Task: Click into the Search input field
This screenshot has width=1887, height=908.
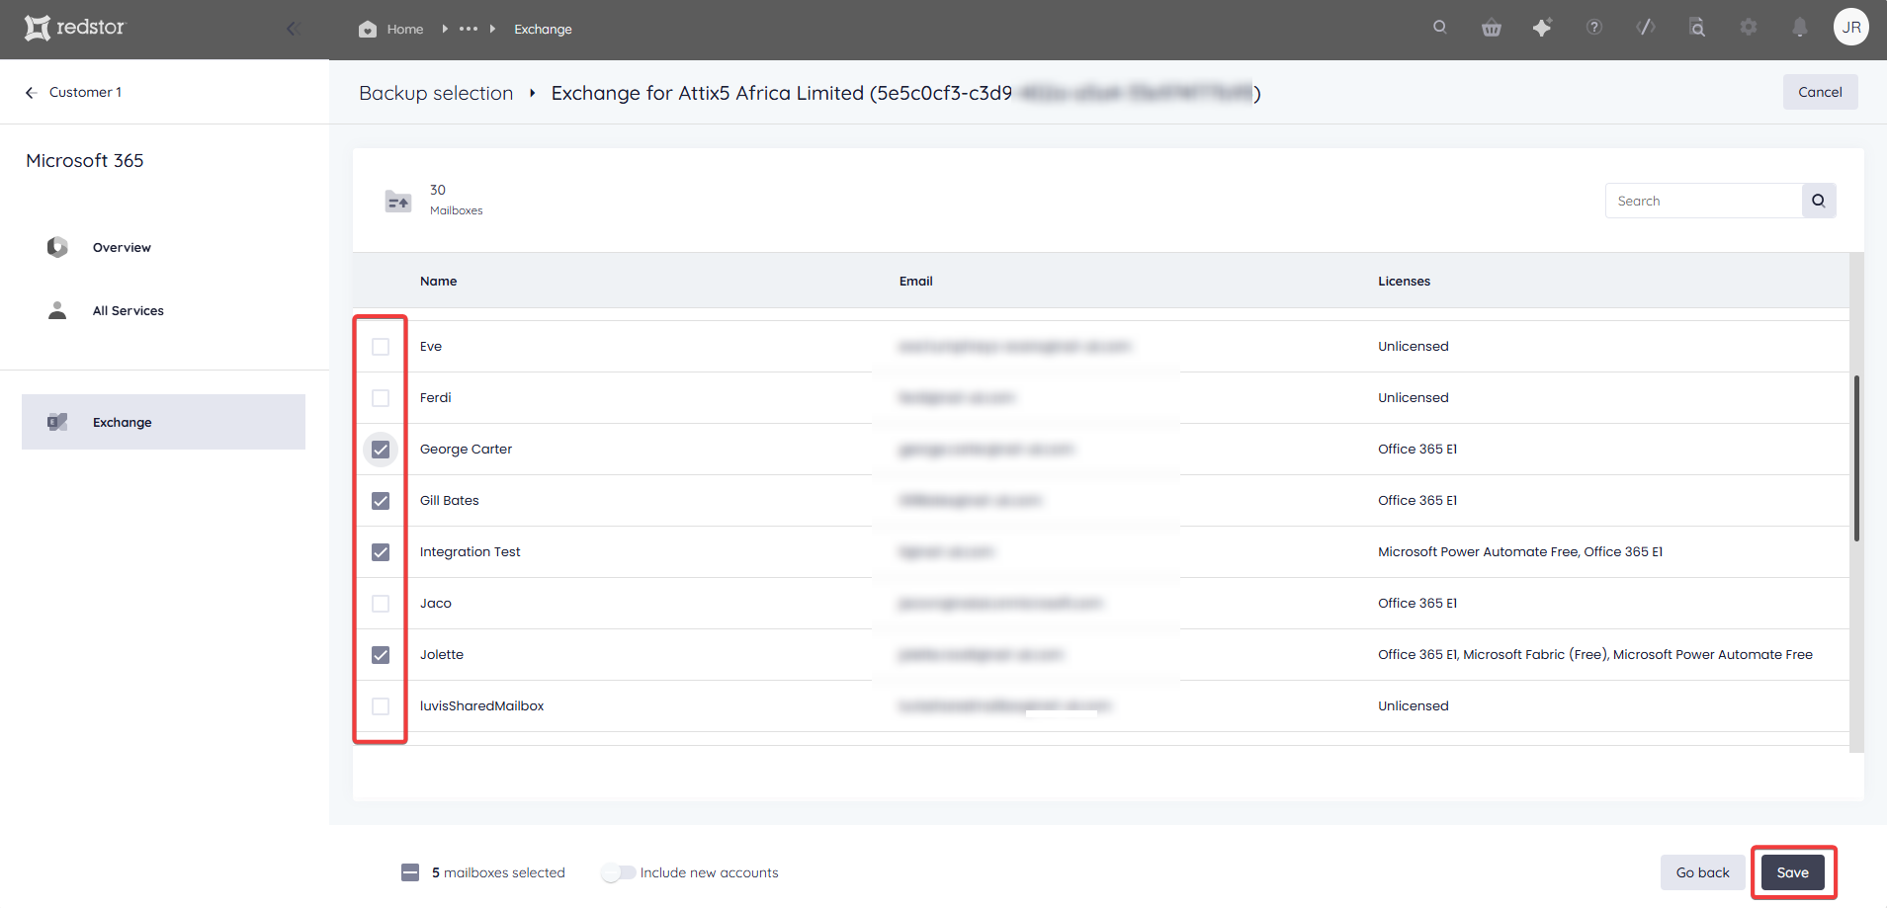Action: [x=1703, y=201]
